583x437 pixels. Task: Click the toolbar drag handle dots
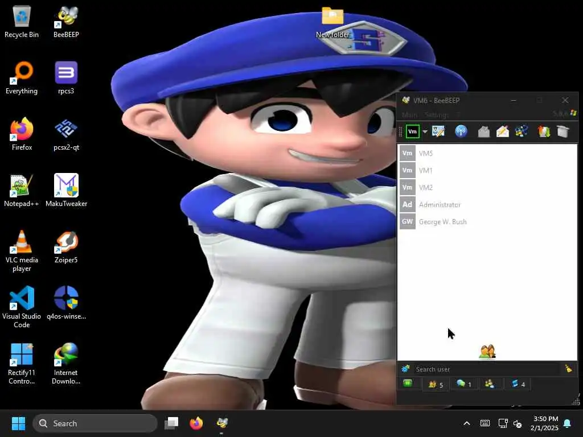coord(400,131)
